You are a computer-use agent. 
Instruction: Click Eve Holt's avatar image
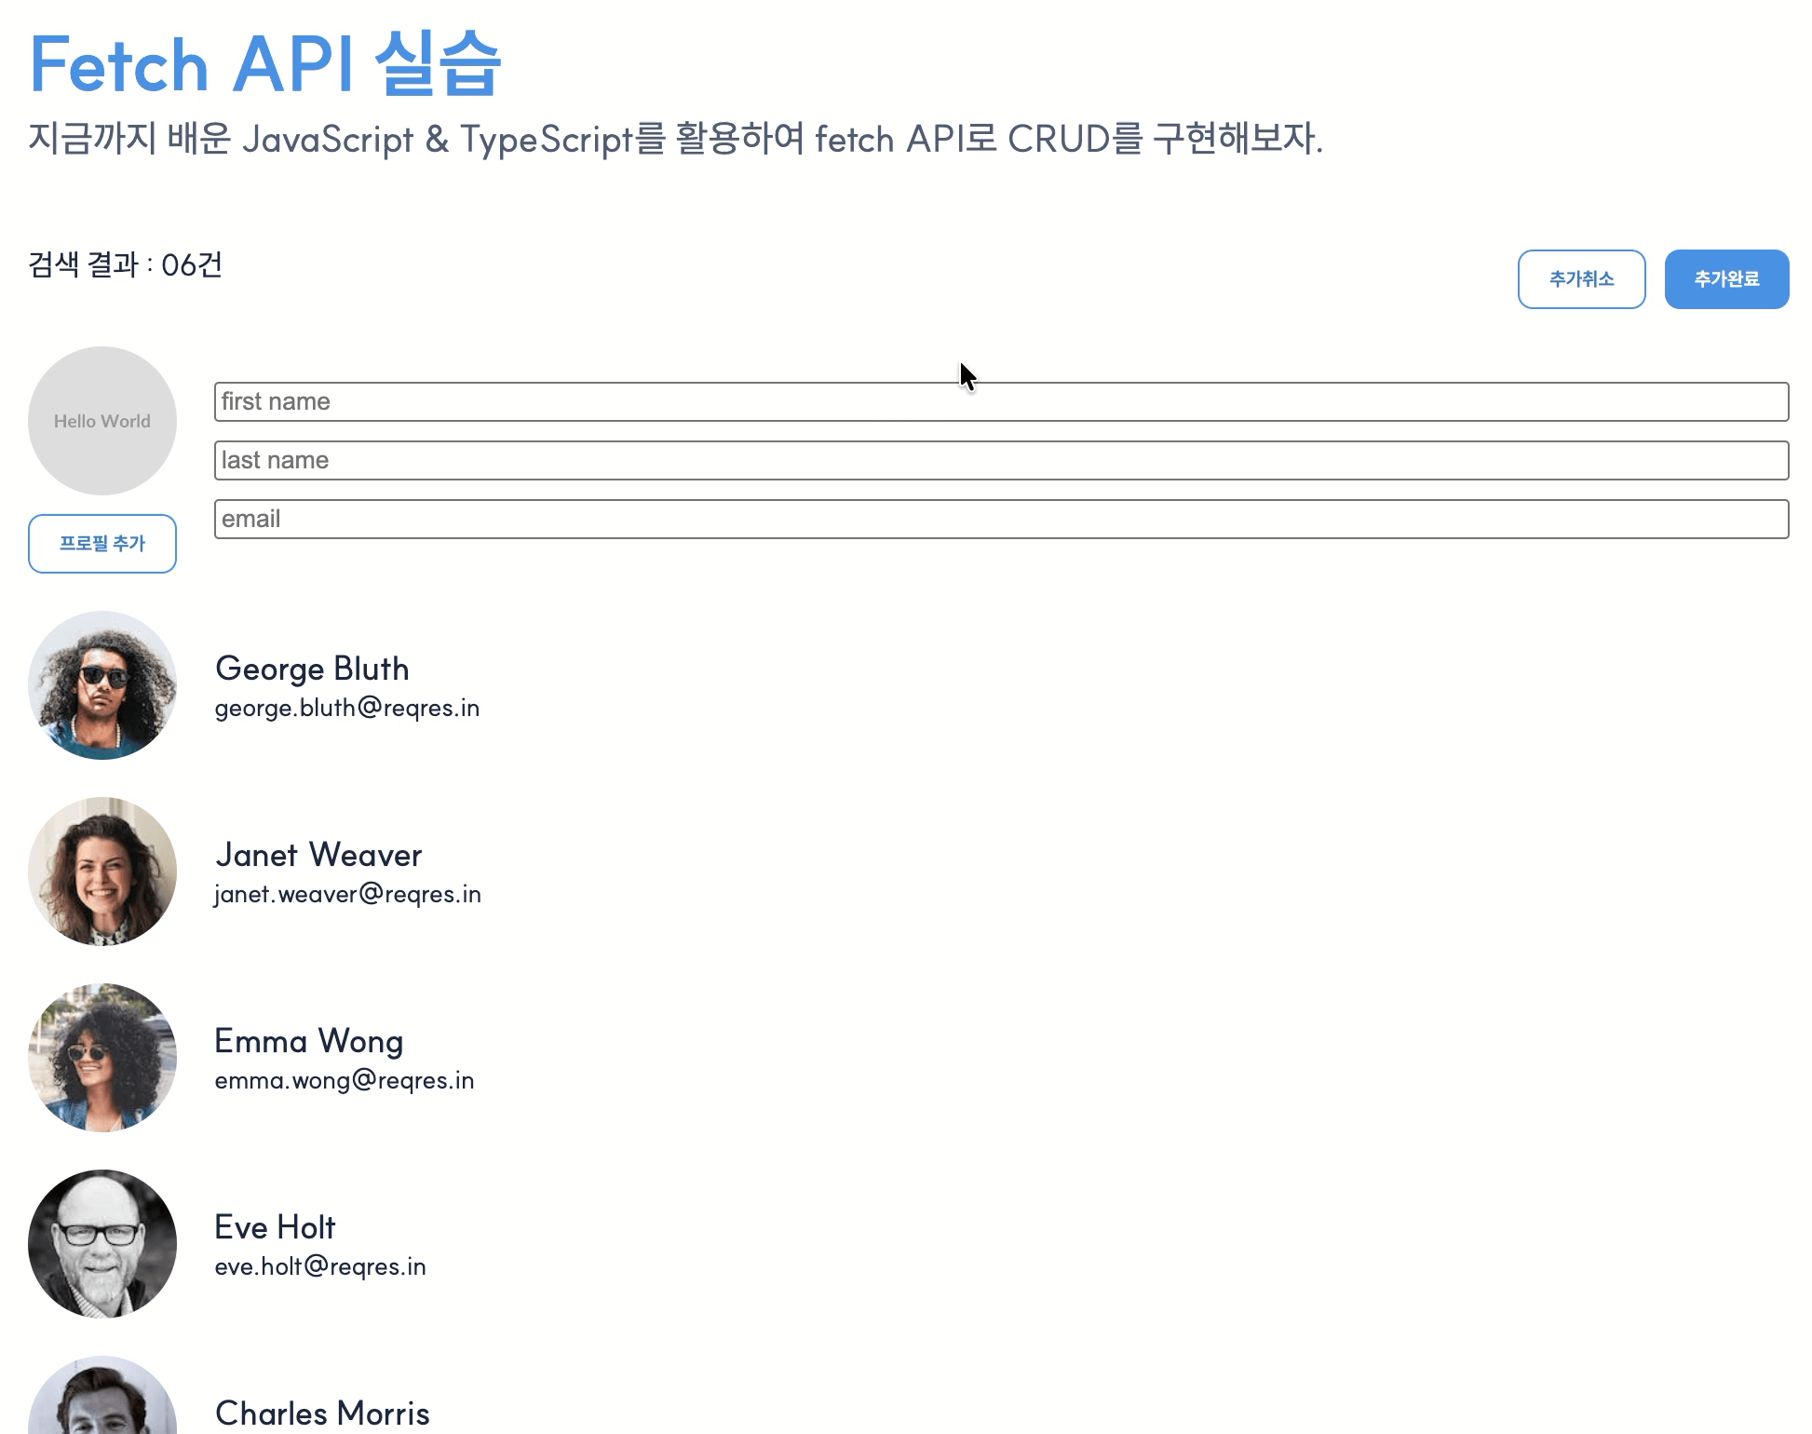102,1244
